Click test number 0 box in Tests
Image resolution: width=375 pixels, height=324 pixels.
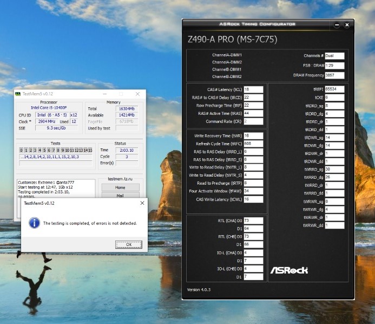[x=21, y=150]
